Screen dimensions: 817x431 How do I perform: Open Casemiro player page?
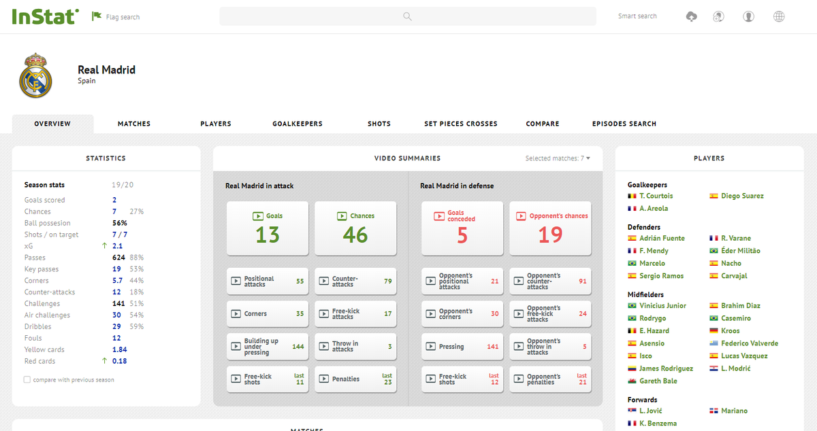(736, 318)
